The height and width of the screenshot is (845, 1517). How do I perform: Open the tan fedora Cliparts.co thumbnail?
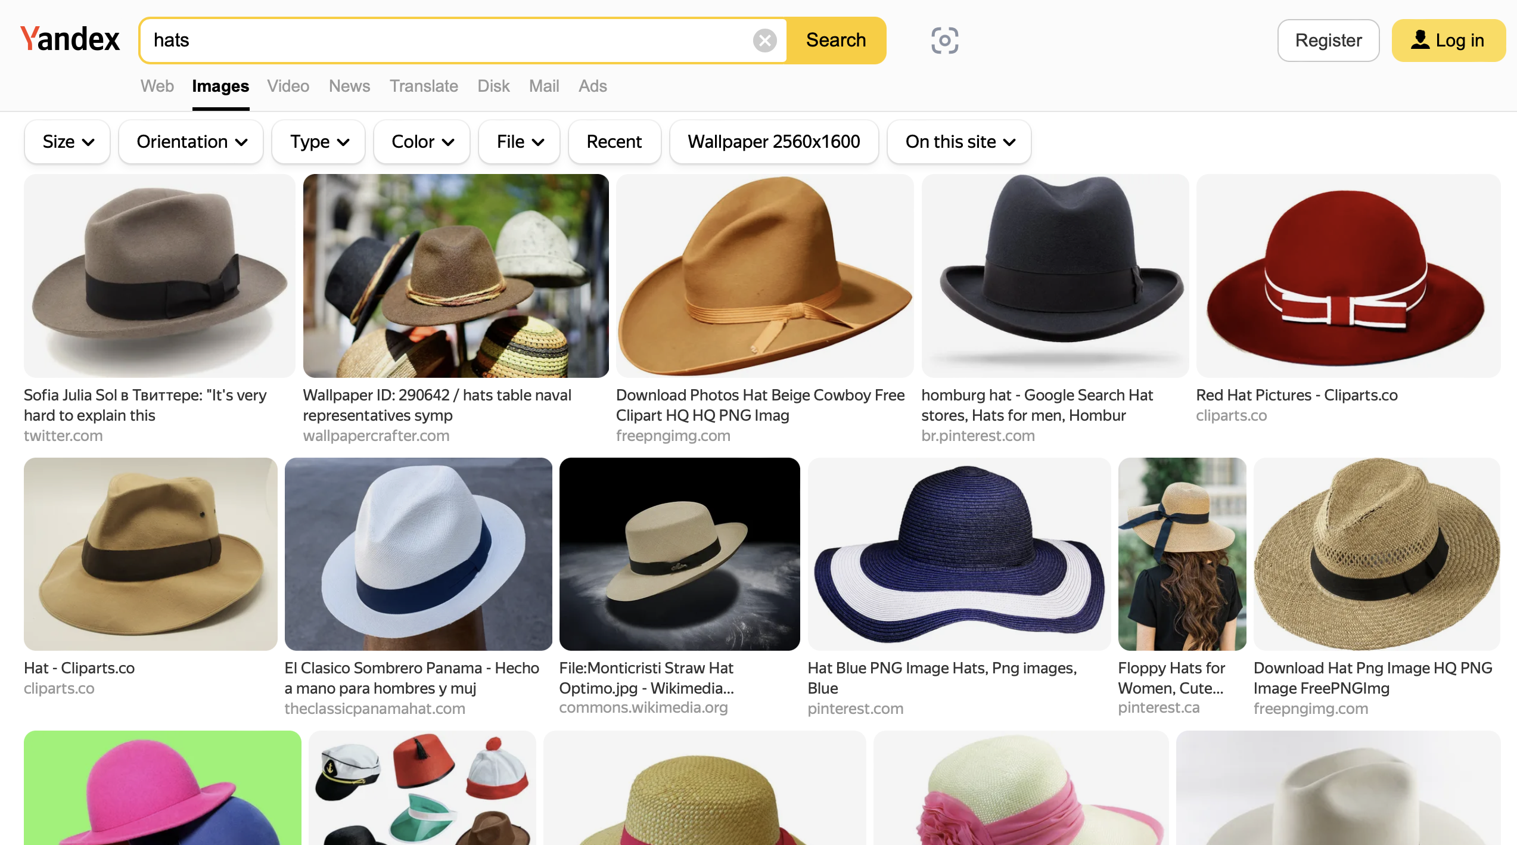(151, 554)
